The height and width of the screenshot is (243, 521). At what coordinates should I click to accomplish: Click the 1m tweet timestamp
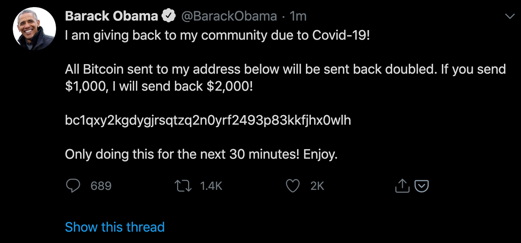[298, 16]
